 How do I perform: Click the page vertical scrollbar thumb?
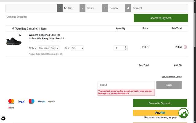[195, 30]
